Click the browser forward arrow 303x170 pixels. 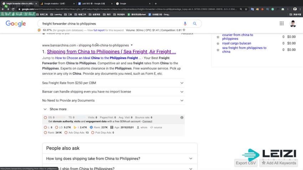coord(8,9)
